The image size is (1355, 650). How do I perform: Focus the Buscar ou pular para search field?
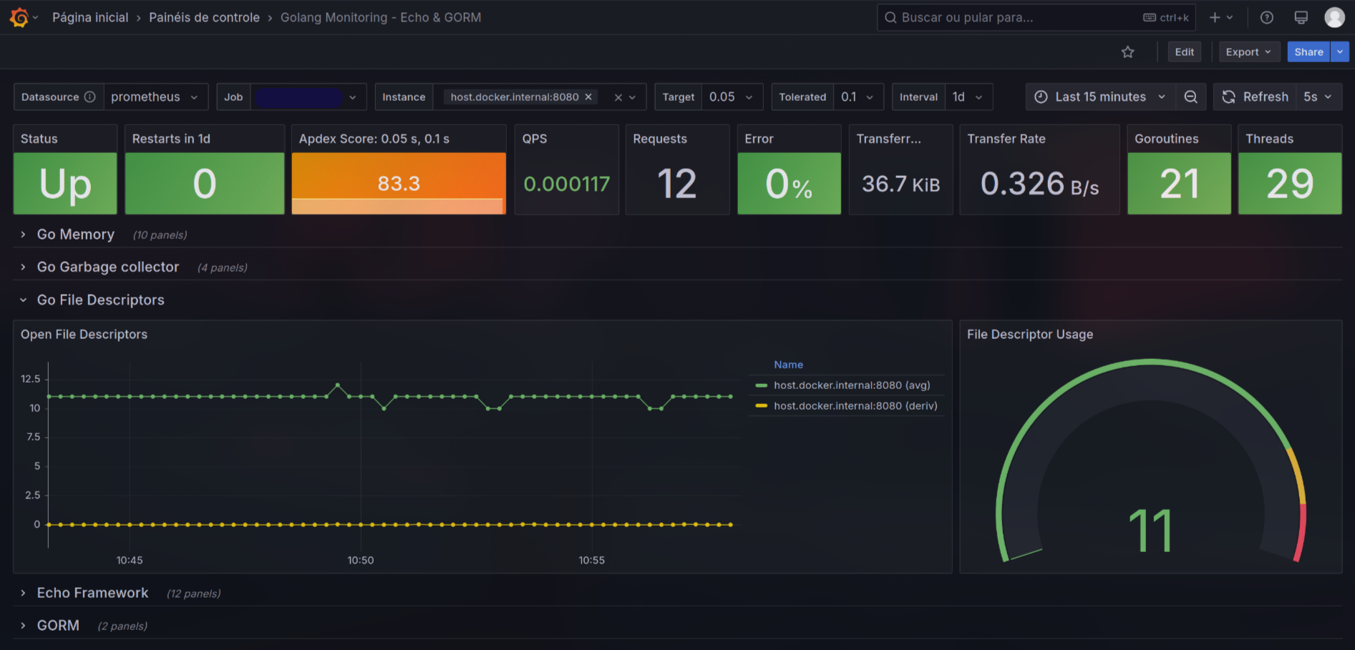tap(1036, 17)
